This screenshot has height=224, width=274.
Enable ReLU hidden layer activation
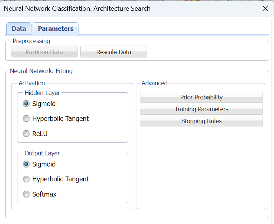point(26,134)
